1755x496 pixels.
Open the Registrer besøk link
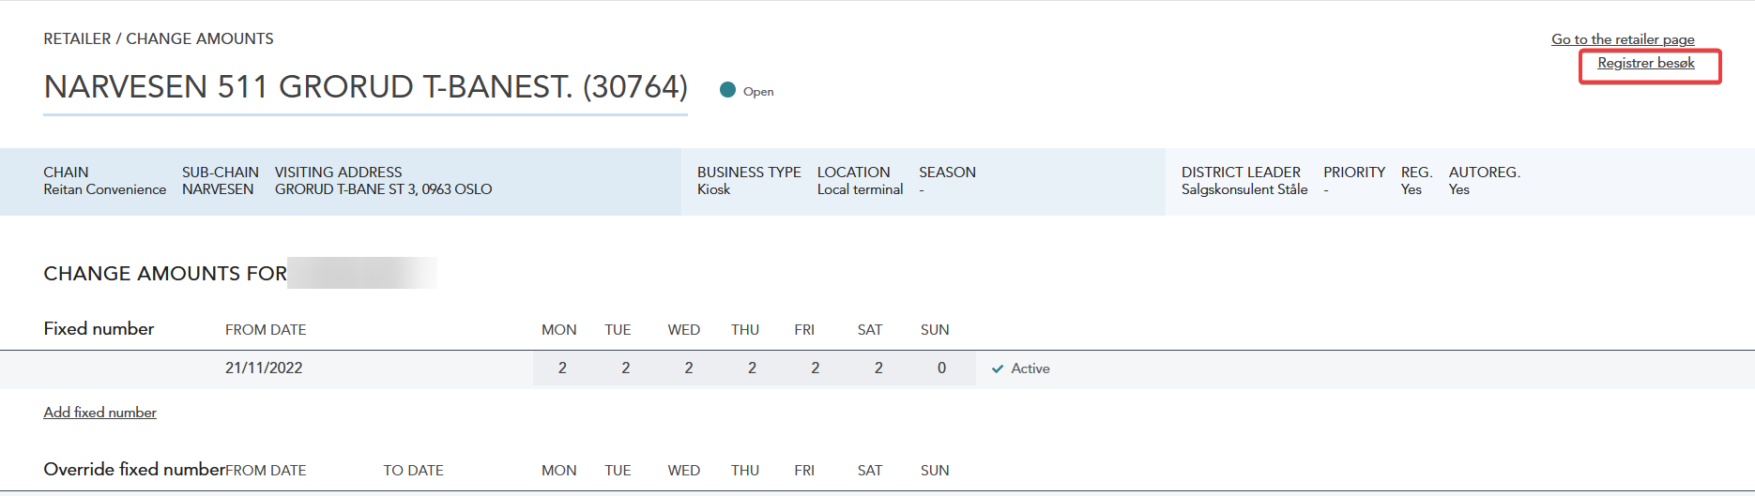(x=1646, y=63)
